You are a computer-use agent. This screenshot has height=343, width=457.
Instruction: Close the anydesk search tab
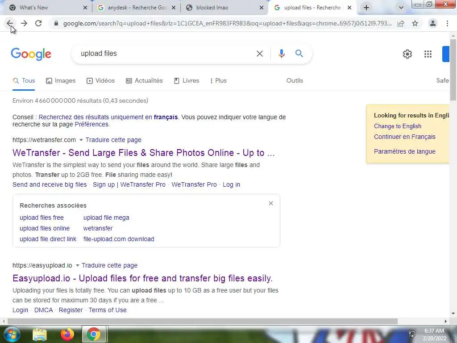(x=174, y=8)
